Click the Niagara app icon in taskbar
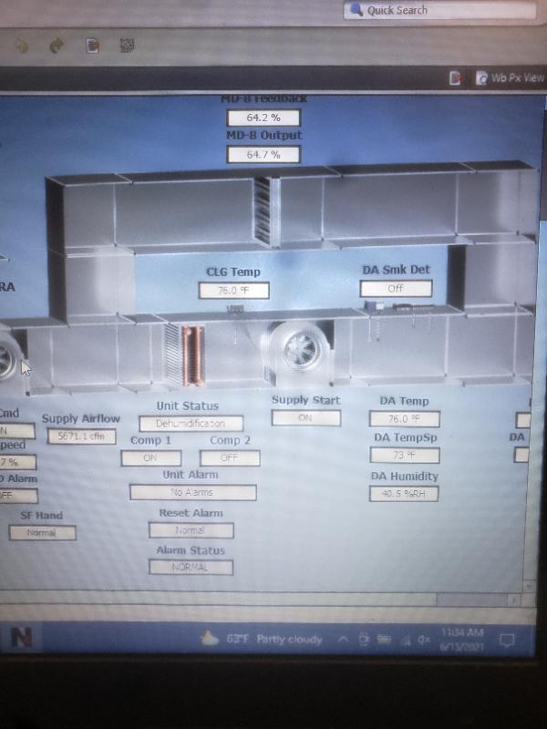 click(21, 637)
